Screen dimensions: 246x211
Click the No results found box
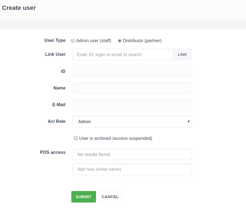[x=132, y=154]
